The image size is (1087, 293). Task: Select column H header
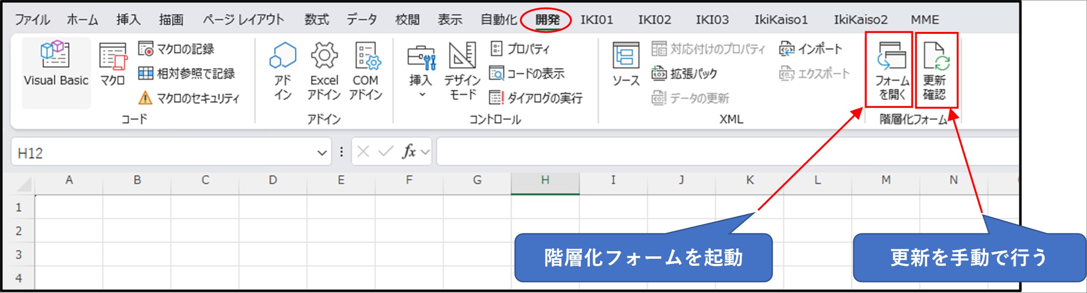coord(545,180)
